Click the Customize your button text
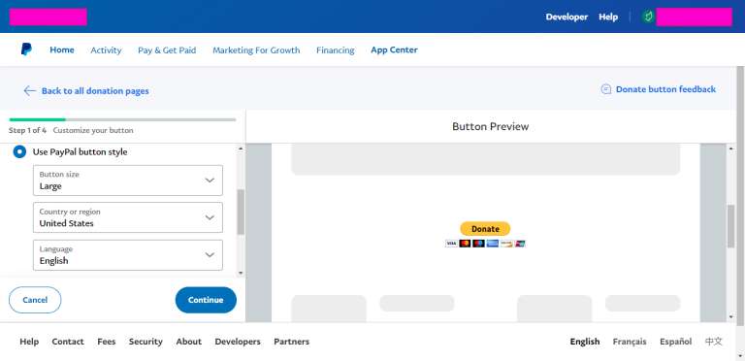The image size is (745, 361). tap(93, 130)
